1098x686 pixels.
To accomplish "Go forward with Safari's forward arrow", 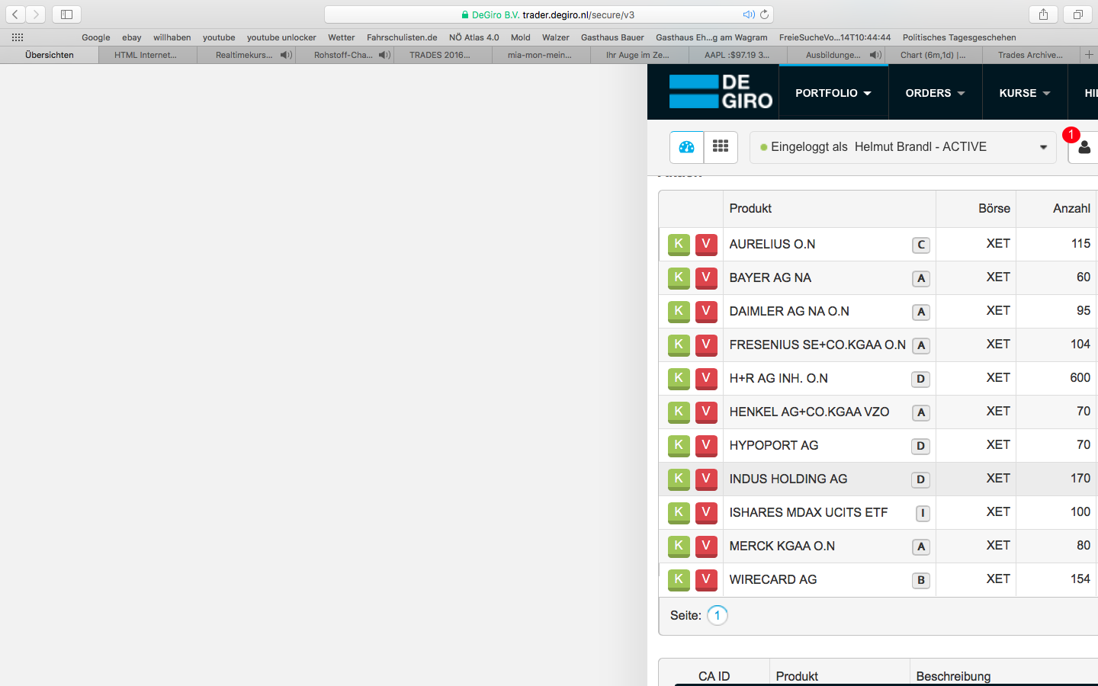I will click(x=36, y=14).
